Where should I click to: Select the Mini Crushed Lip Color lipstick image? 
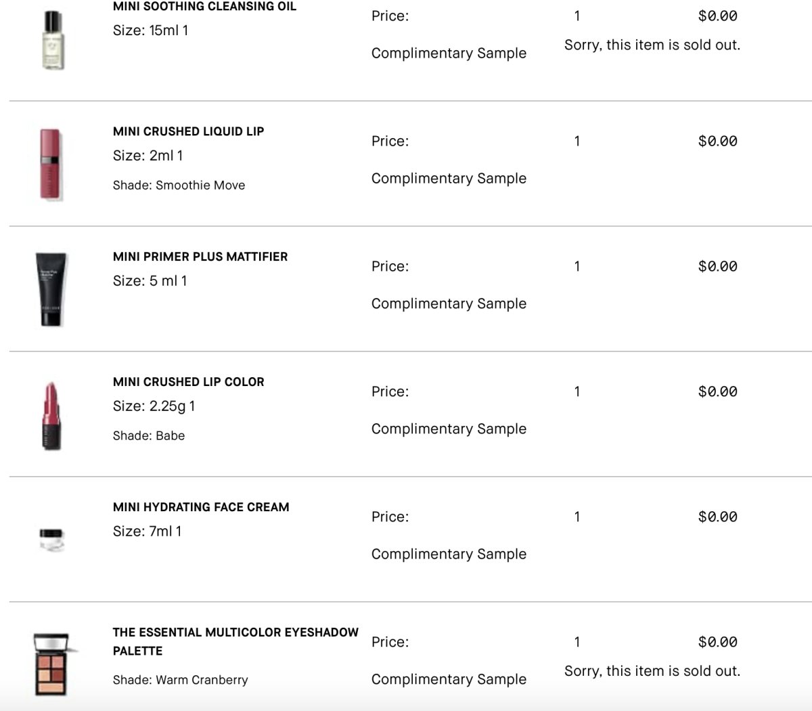[52, 415]
